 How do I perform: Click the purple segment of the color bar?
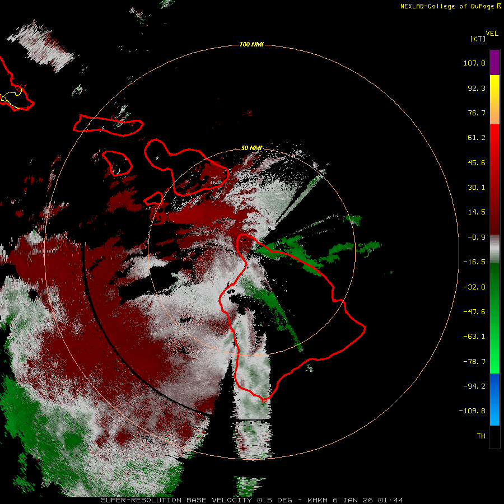pyautogui.click(x=494, y=62)
